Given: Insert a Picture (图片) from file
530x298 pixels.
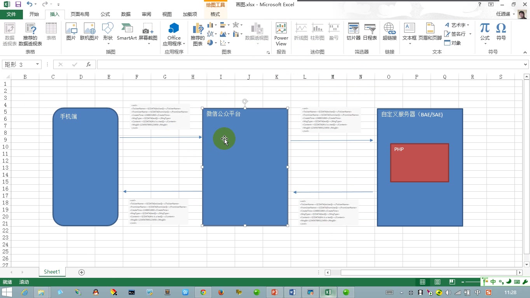Looking at the screenshot, I should click(71, 32).
